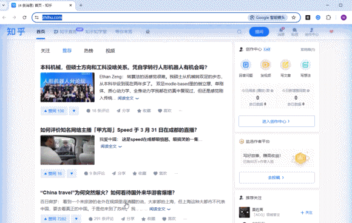Open the Speed livestream video thumbnail
This screenshot has width=352, height=223.
pyautogui.click(x=67, y=150)
